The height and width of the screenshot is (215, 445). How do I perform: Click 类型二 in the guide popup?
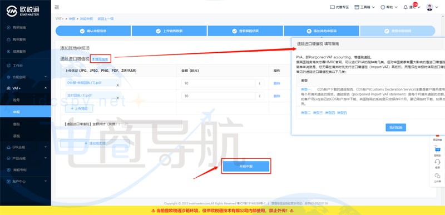point(306,113)
